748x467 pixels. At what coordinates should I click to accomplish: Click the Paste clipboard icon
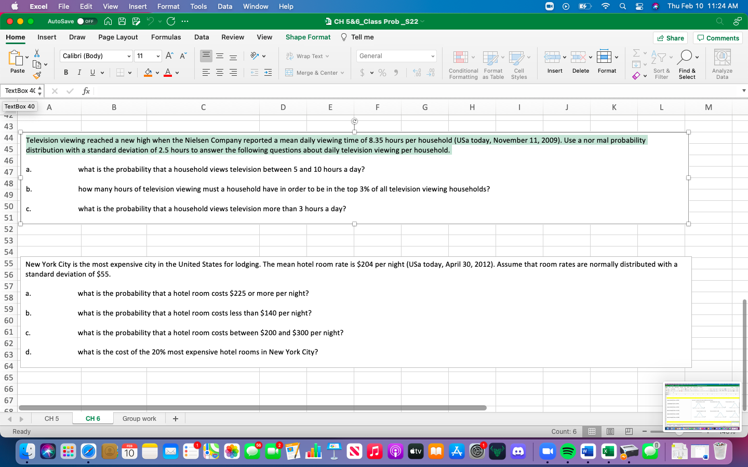coord(16,58)
